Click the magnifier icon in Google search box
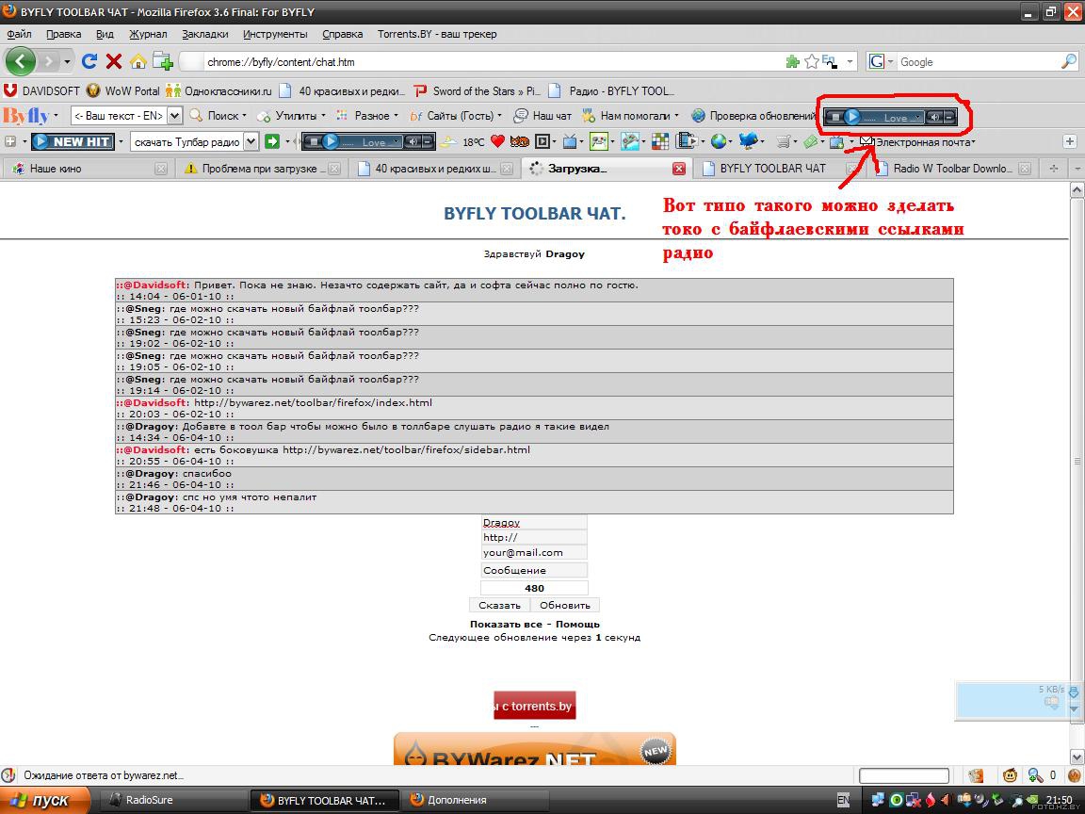This screenshot has height=814, width=1085. 1068,61
